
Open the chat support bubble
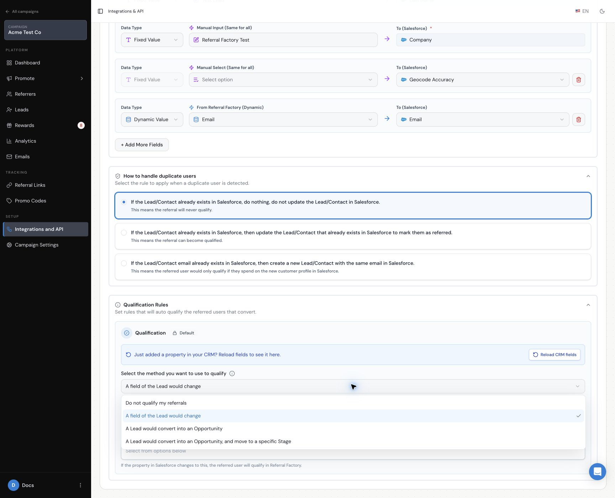pyautogui.click(x=598, y=472)
